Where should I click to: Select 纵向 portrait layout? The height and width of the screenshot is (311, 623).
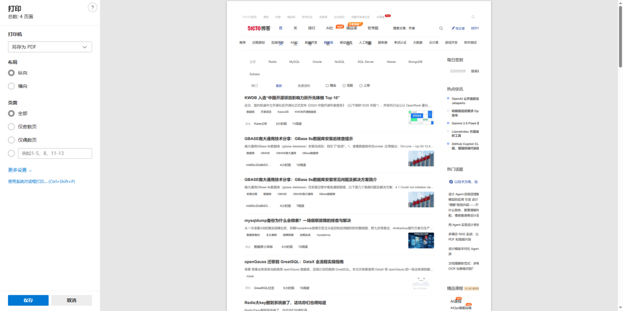coord(11,73)
